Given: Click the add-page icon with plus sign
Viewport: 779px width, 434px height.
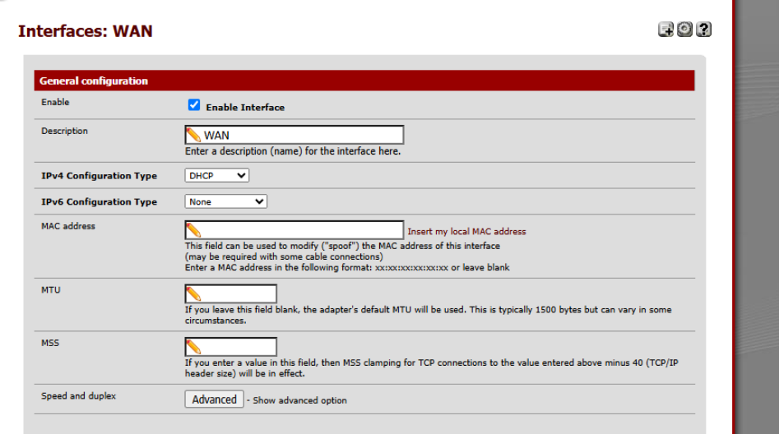Looking at the screenshot, I should click(x=666, y=30).
